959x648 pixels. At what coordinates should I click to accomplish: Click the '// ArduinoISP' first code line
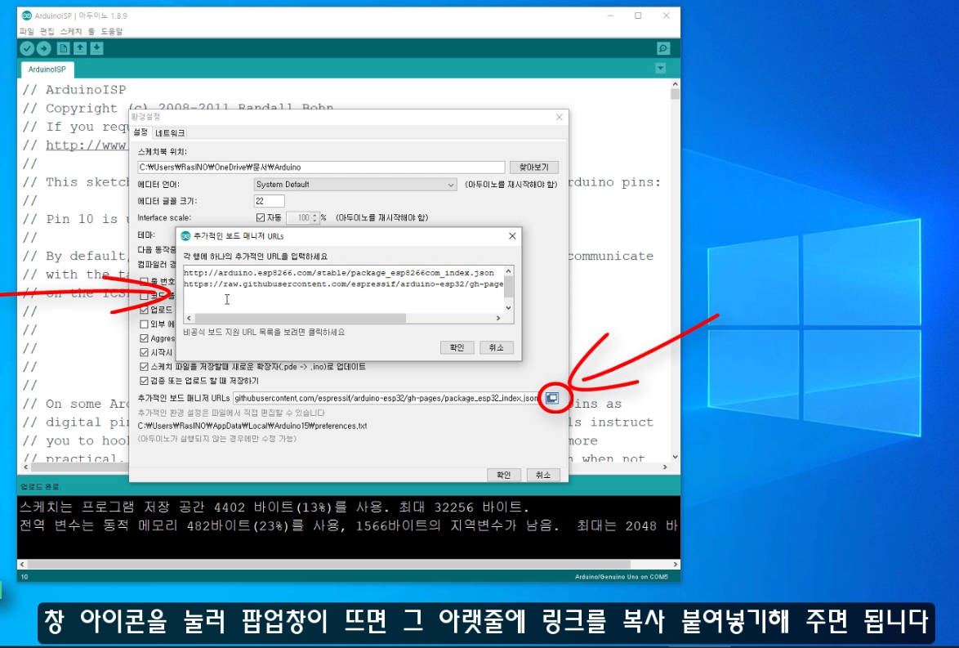pos(74,89)
